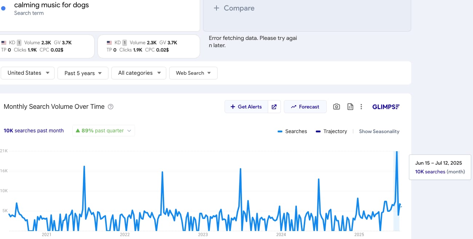This screenshot has height=239, width=473.
Task: Open the three-dot more options menu
Action: [361, 107]
